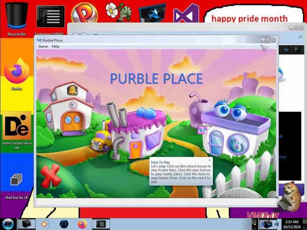Minimize the Purble Place window
307x230 pixels.
[x=263, y=40]
